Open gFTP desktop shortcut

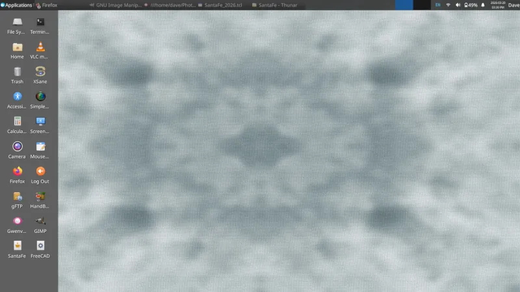pyautogui.click(x=18, y=197)
